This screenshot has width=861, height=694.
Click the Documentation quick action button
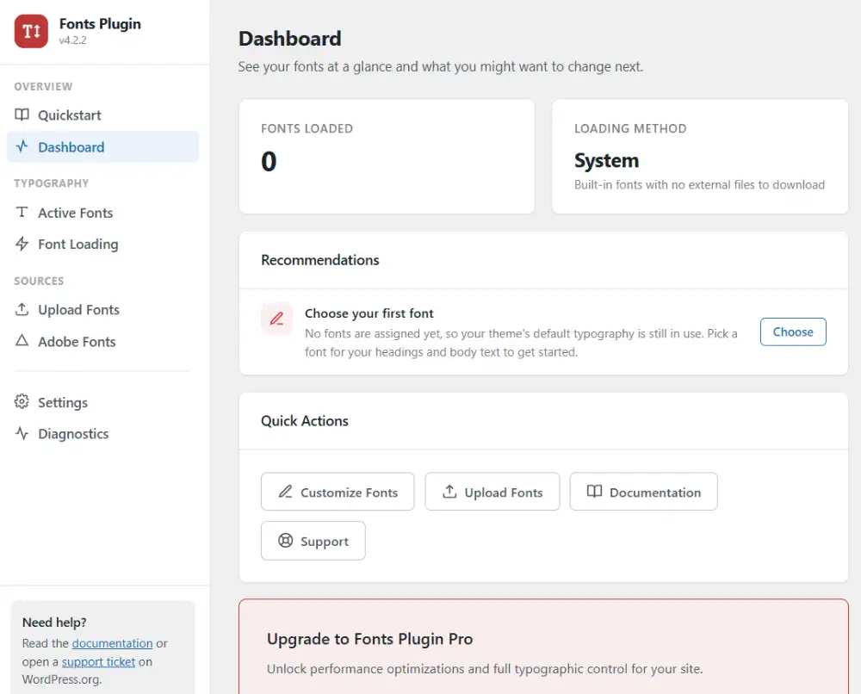(643, 492)
